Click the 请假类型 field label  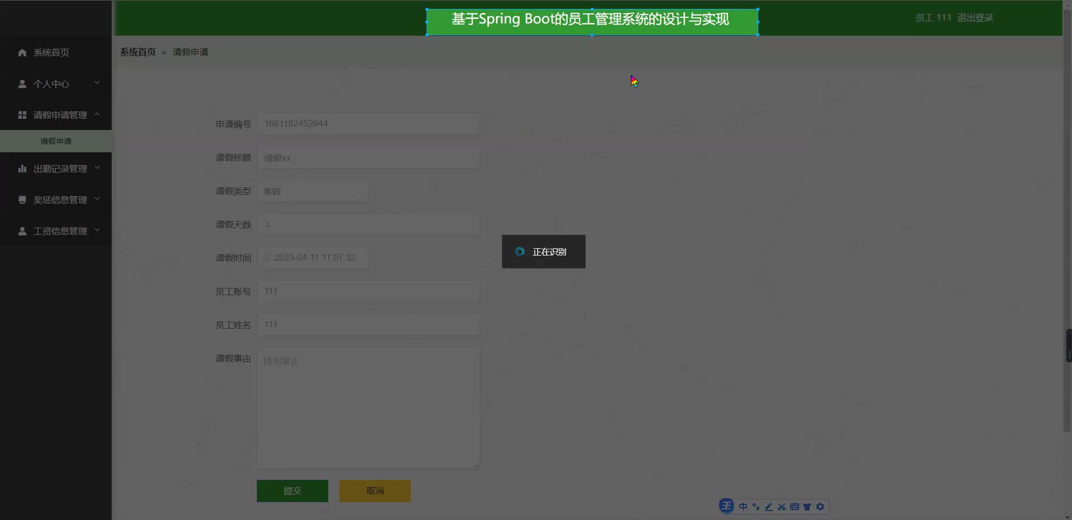(x=233, y=191)
